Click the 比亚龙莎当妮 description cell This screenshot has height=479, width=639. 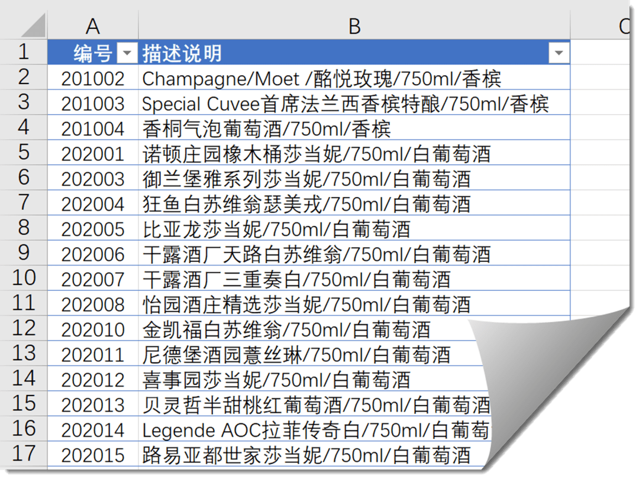coord(354,229)
